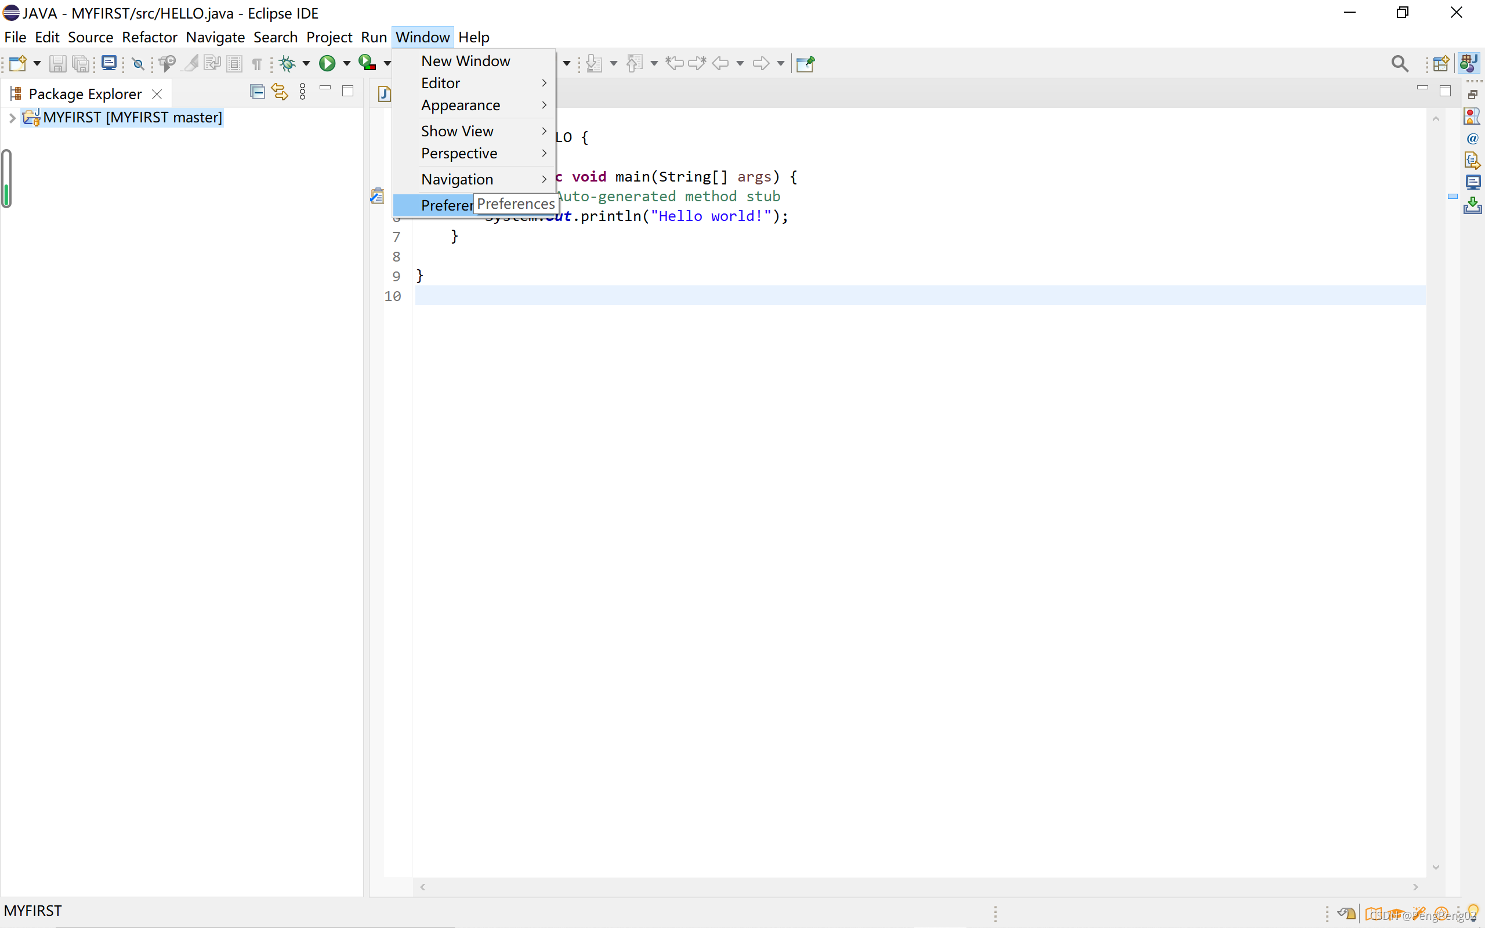Click the Run with Coverage icon
The height and width of the screenshot is (928, 1485).
pos(367,63)
